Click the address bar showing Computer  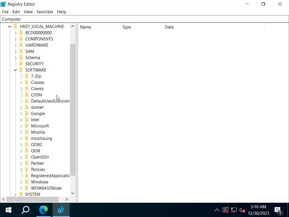point(144,19)
